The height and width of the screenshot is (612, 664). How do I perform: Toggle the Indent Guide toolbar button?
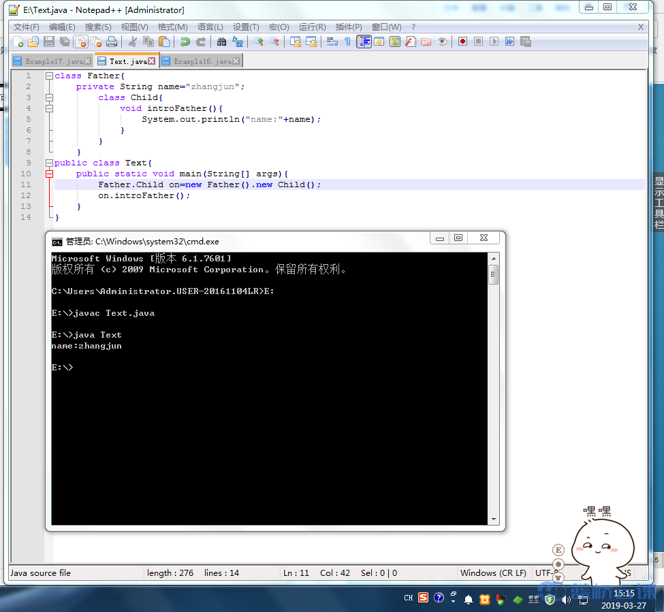[364, 42]
